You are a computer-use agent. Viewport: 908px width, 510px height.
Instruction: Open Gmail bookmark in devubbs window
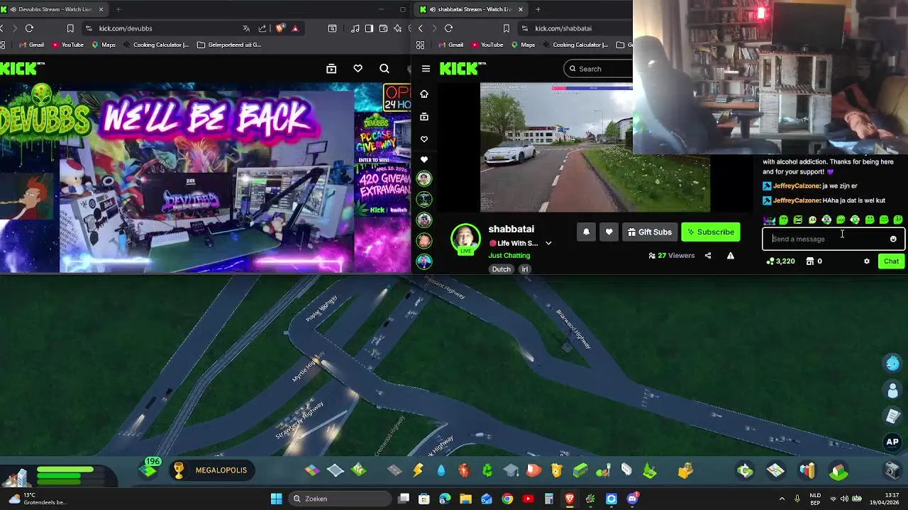click(31, 45)
